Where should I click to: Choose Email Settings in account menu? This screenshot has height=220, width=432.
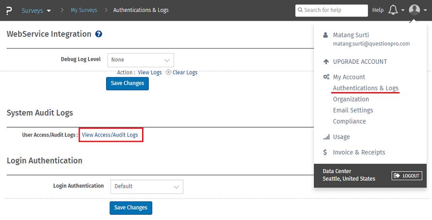click(353, 110)
